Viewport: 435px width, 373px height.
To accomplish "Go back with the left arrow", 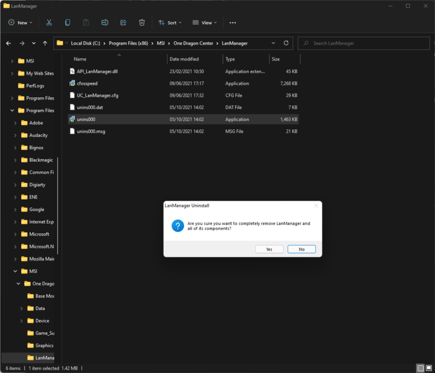I will (x=9, y=43).
